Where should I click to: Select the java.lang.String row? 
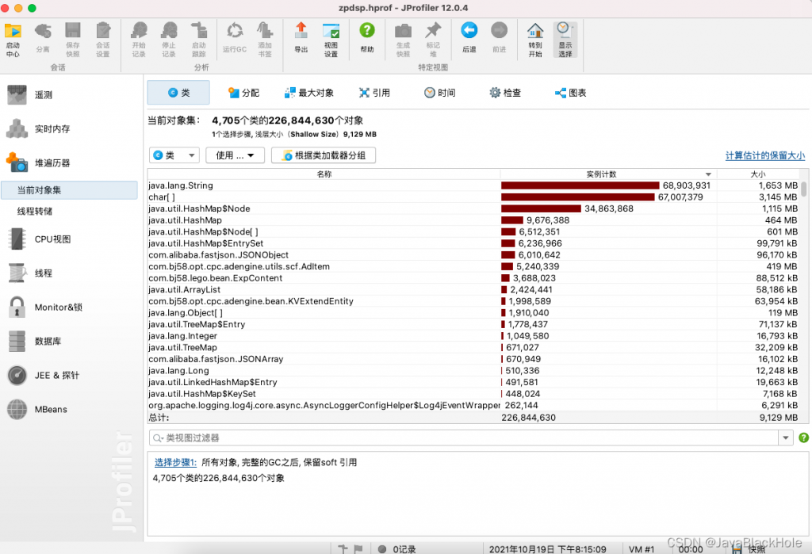tap(473, 185)
